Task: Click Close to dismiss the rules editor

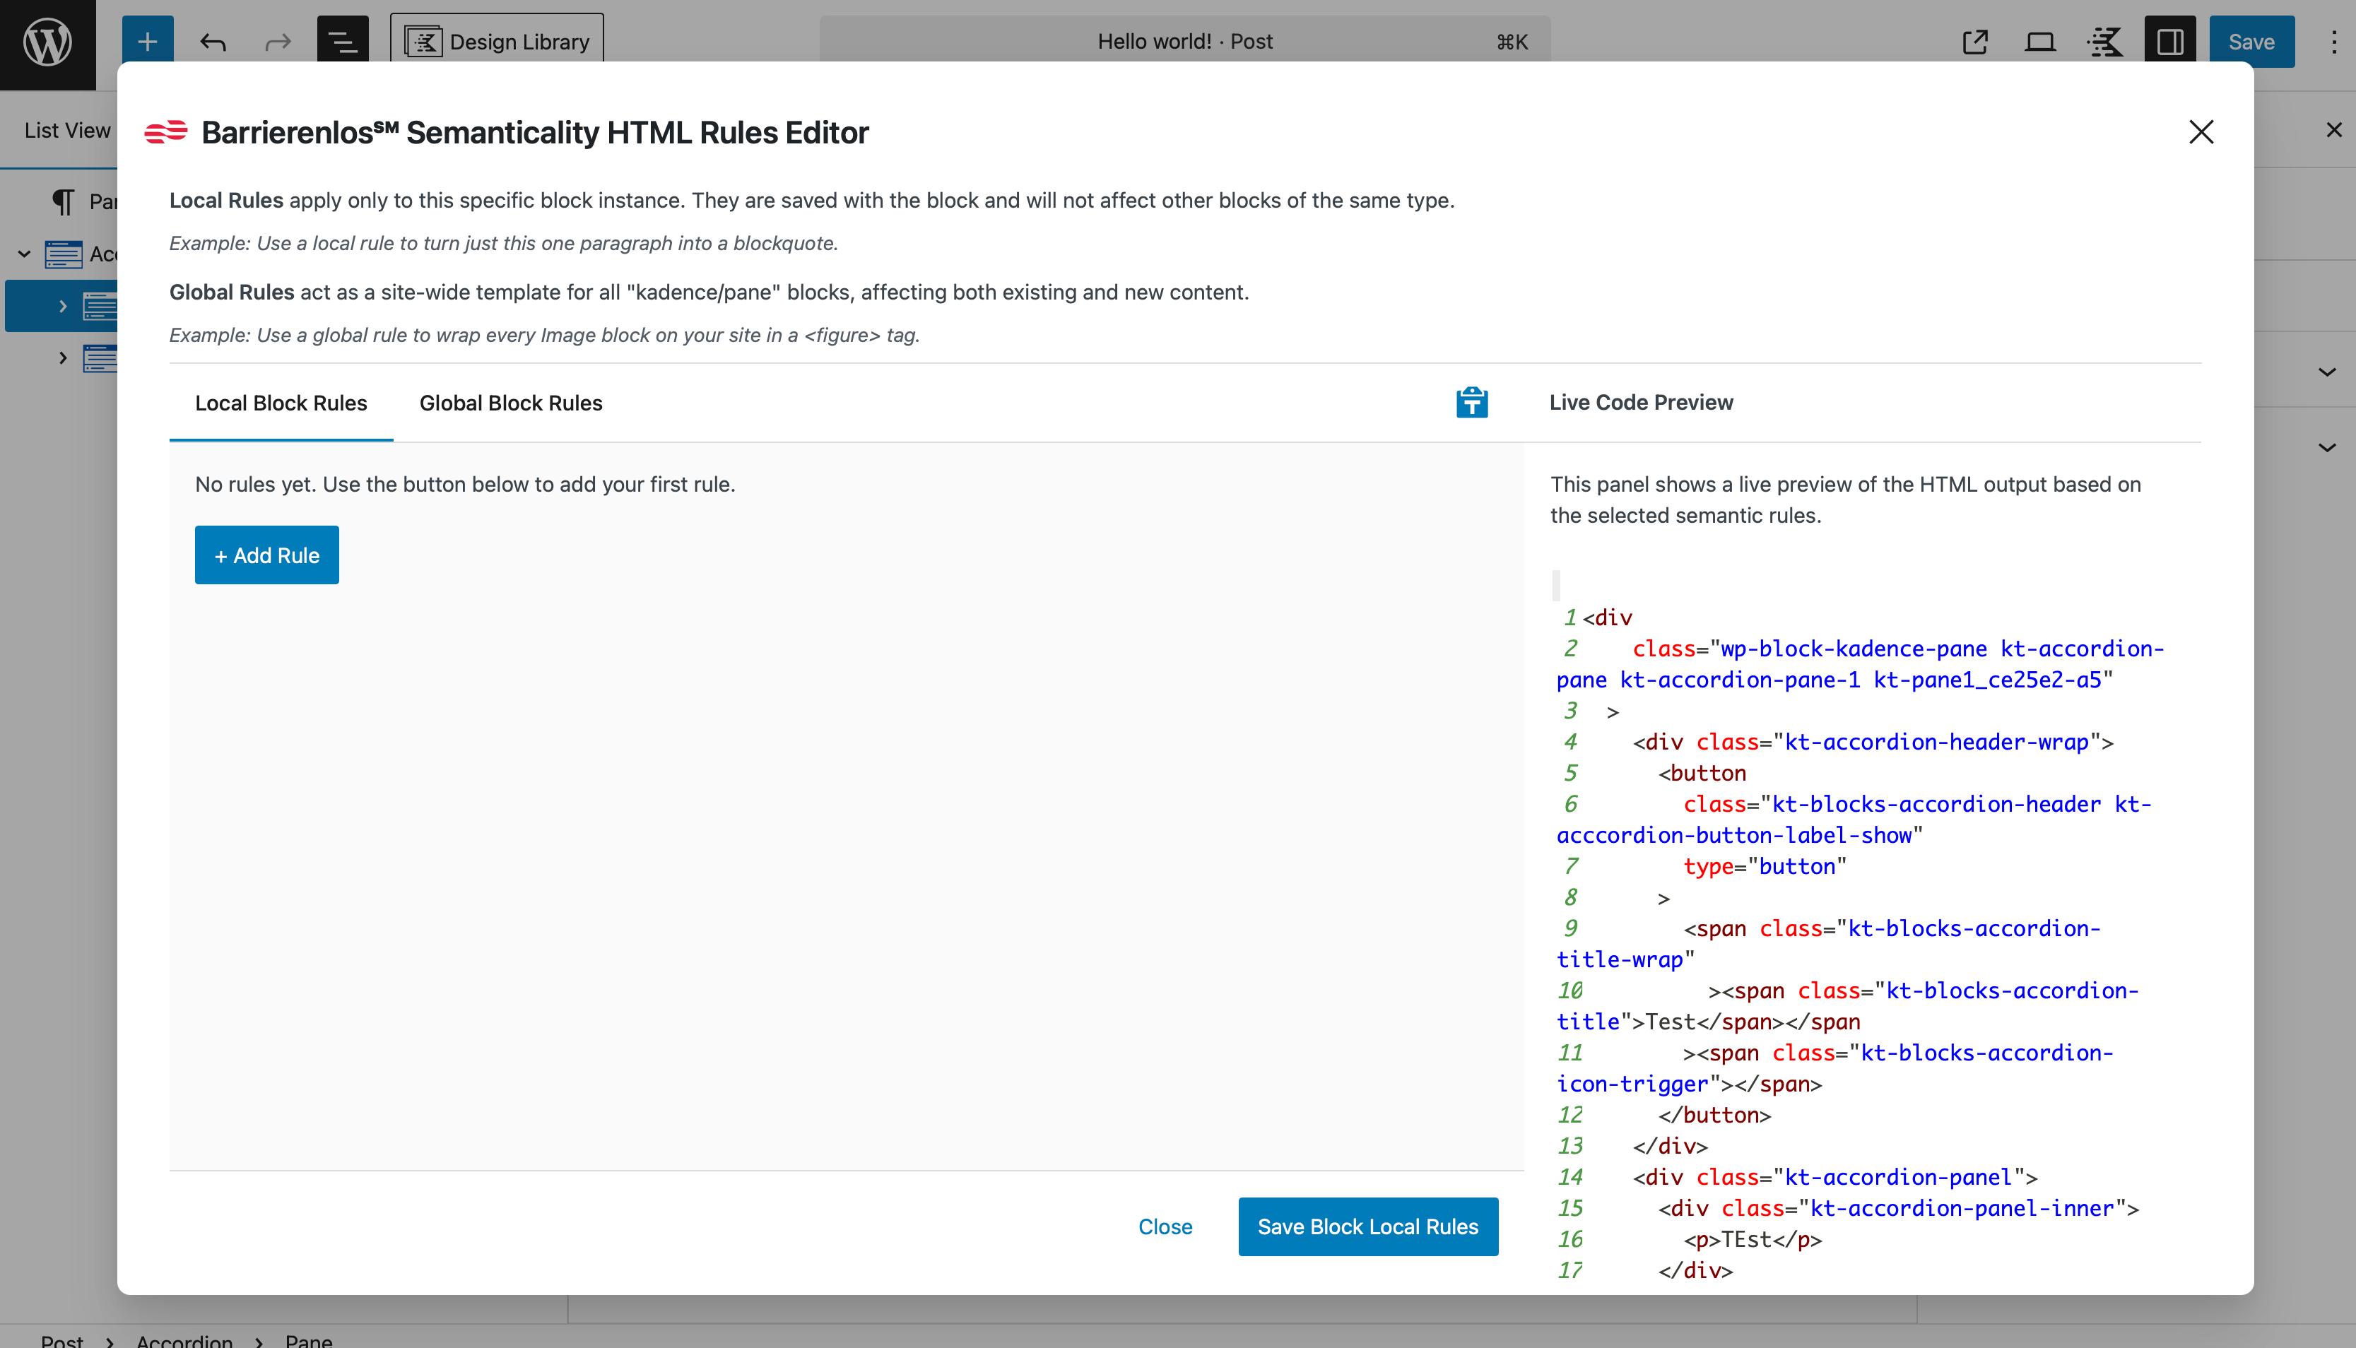Action: click(x=1165, y=1226)
